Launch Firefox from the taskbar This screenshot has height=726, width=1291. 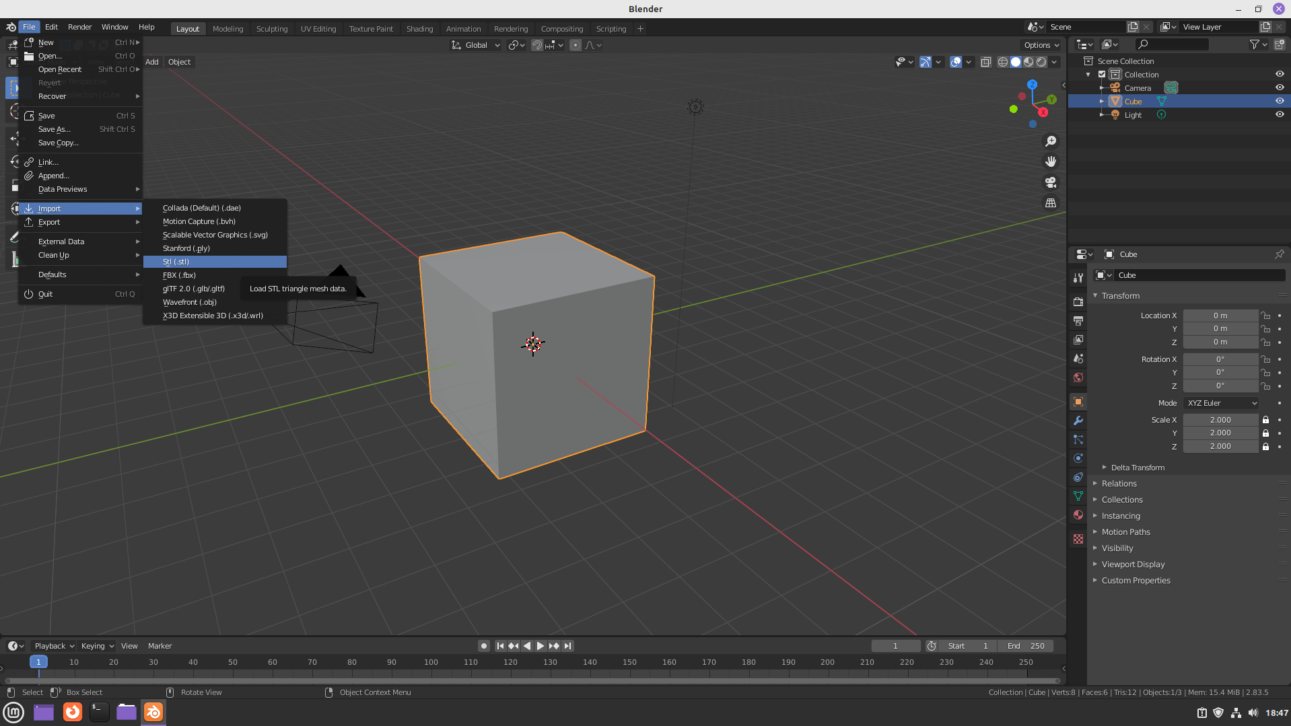coord(72,712)
